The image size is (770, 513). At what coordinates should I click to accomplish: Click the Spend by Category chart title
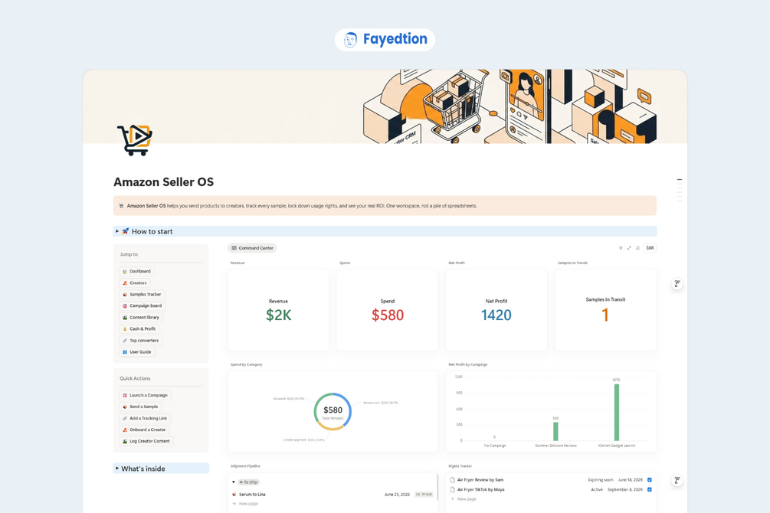pyautogui.click(x=247, y=364)
